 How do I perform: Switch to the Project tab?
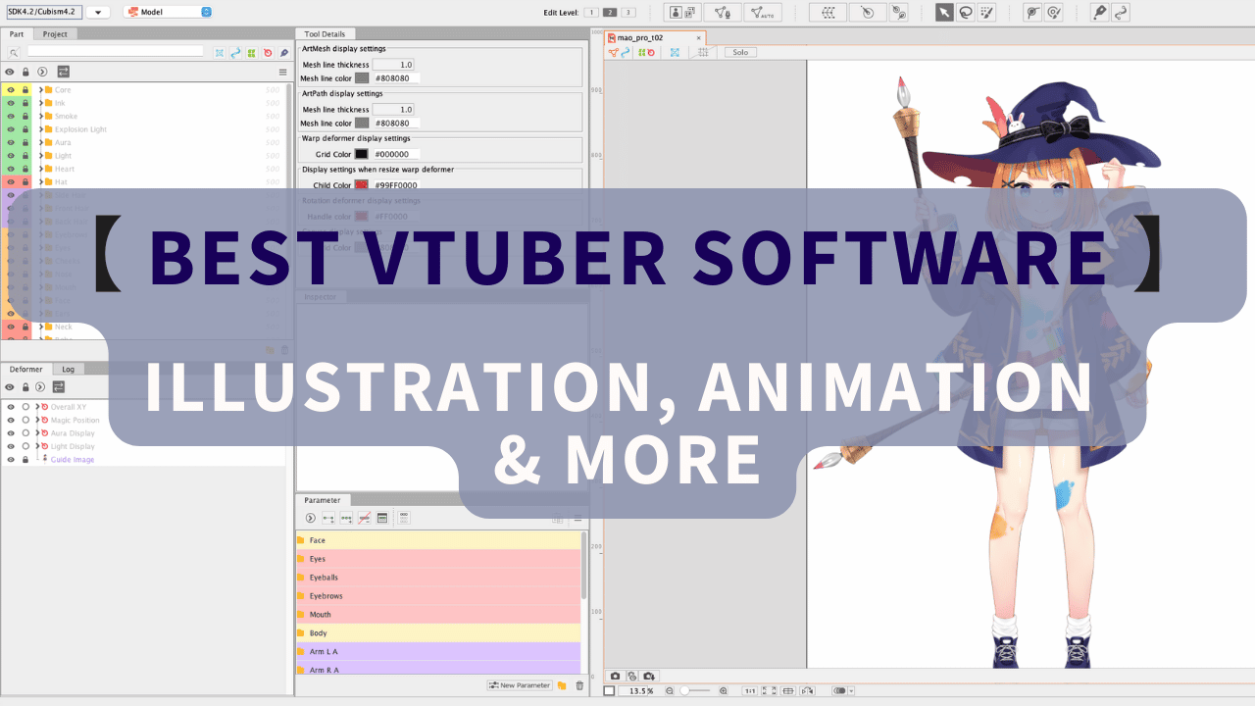pos(55,34)
